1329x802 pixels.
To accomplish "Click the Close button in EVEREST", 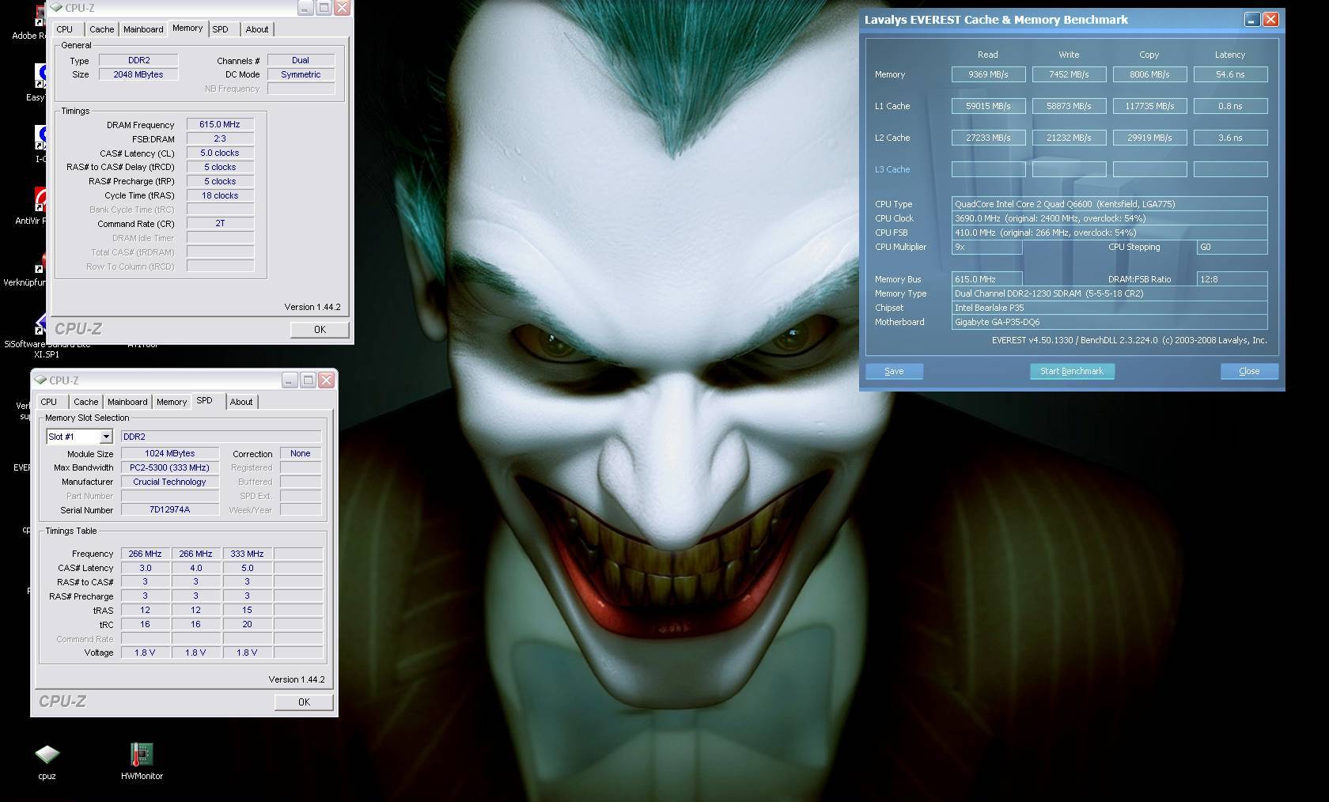I will point(1249,371).
